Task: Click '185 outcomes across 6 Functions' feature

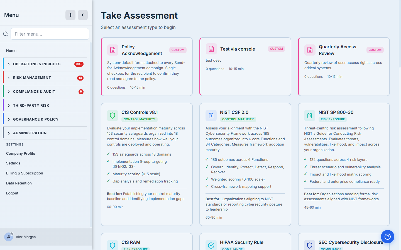Action: 239,159
